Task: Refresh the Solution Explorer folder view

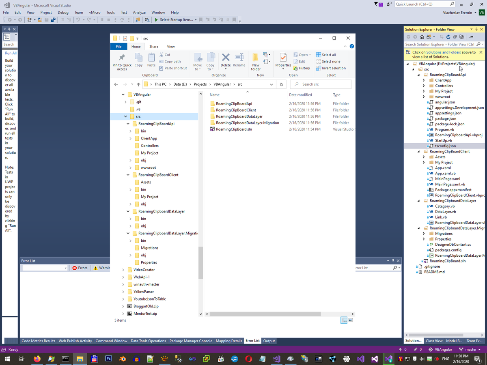Action: tap(448, 37)
